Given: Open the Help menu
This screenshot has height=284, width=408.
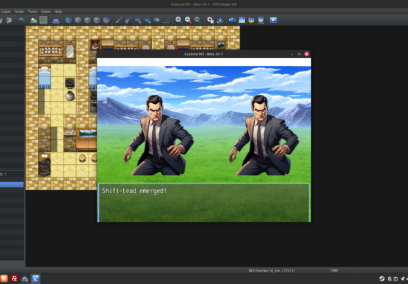Looking at the screenshot, I should click(x=58, y=12).
